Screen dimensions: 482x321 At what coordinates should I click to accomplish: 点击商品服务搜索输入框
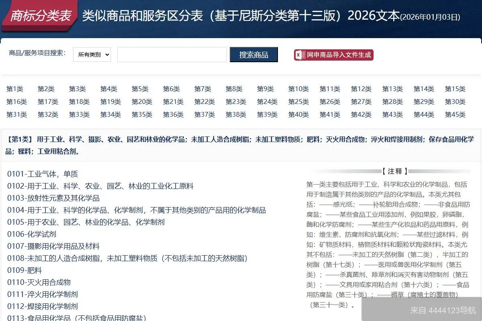coord(172,55)
